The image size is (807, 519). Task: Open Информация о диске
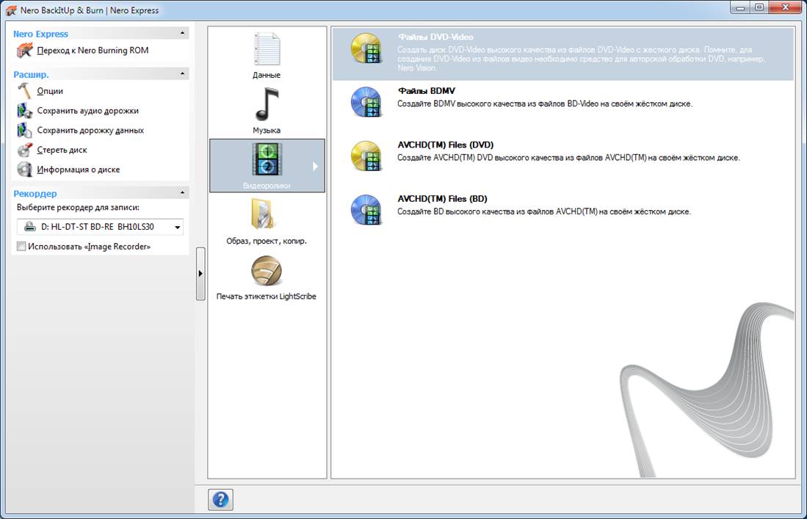[78, 170]
